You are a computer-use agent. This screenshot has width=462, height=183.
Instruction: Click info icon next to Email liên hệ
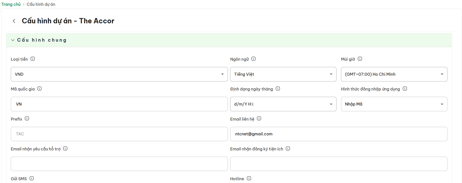259,119
